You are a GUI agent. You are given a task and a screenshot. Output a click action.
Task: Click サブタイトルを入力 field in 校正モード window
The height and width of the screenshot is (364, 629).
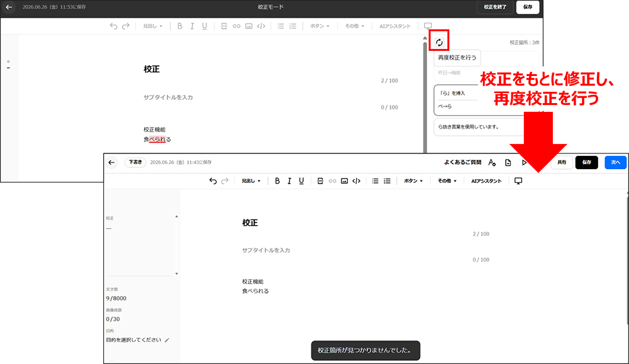click(x=168, y=97)
